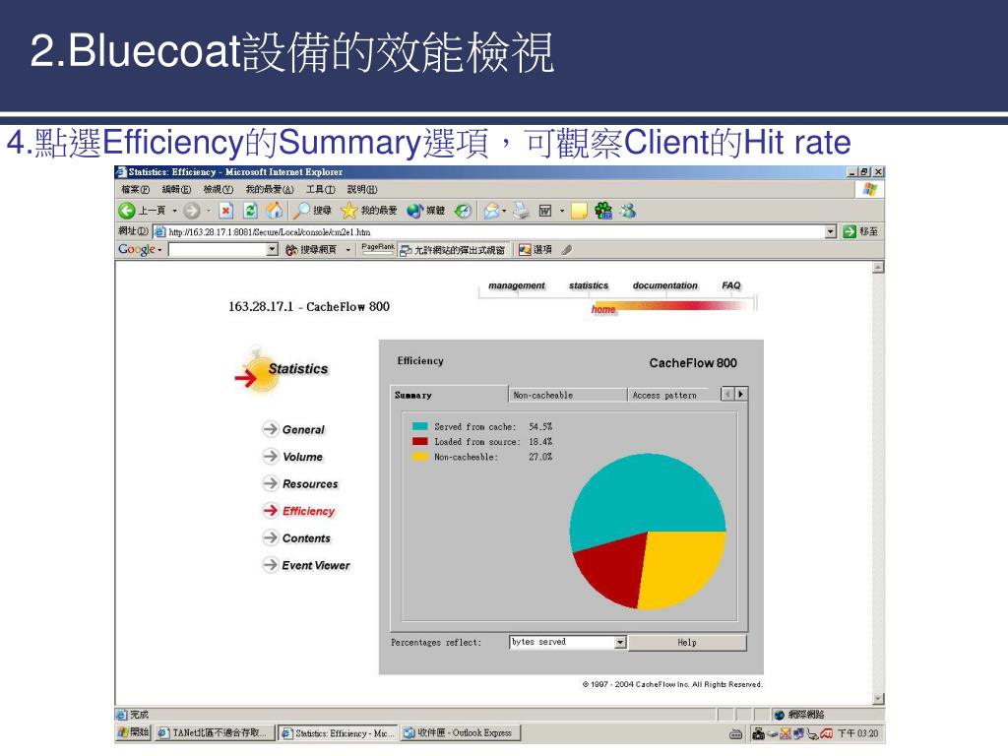This screenshot has width=1008, height=756.
Task: Open the Favorites menu
Action: 270,189
